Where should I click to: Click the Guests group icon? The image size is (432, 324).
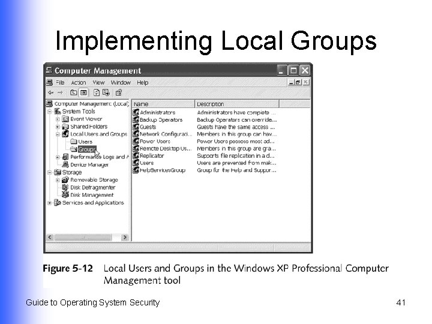click(x=136, y=127)
